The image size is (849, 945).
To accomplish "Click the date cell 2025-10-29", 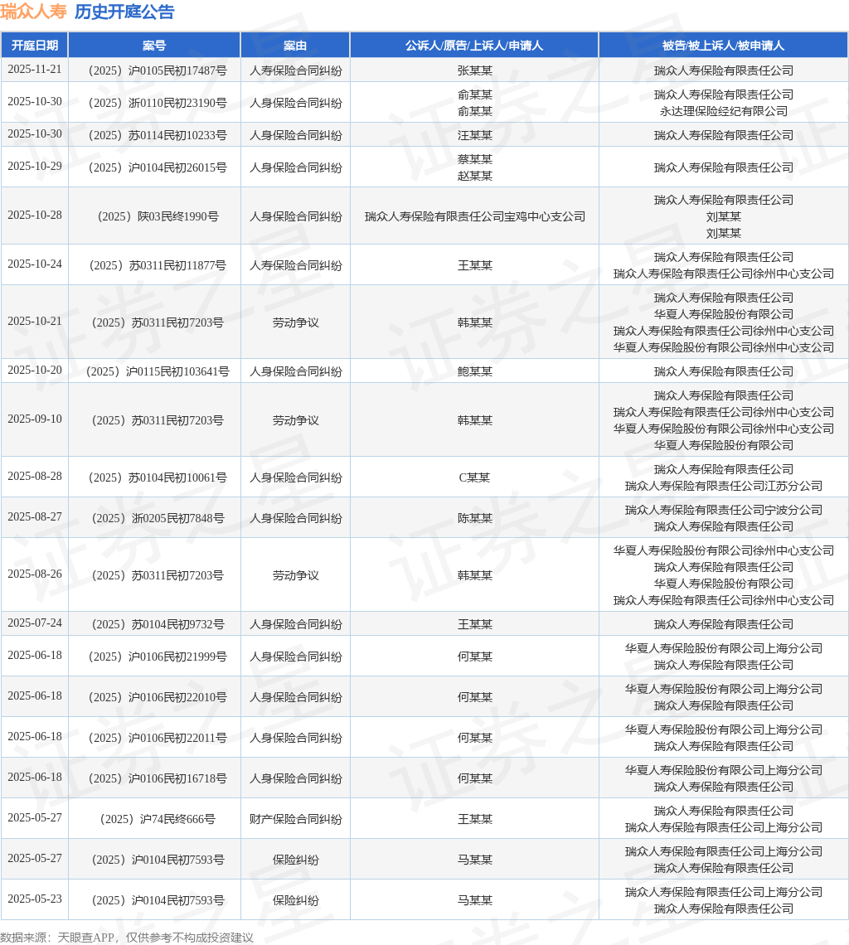I will pos(34,167).
